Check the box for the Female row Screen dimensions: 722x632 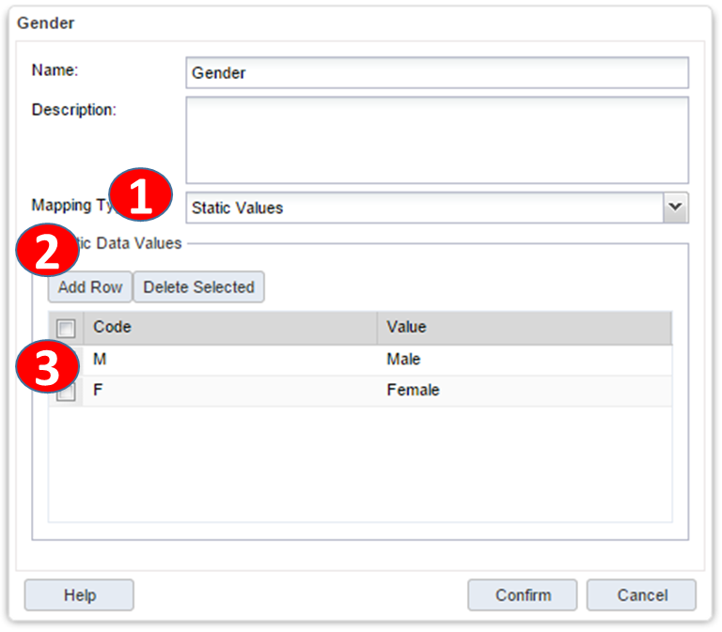pyautogui.click(x=66, y=393)
